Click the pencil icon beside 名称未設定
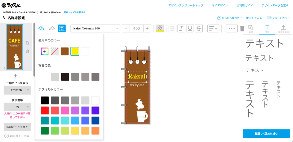The width and height of the screenshot is (293, 142). (x=4, y=18)
